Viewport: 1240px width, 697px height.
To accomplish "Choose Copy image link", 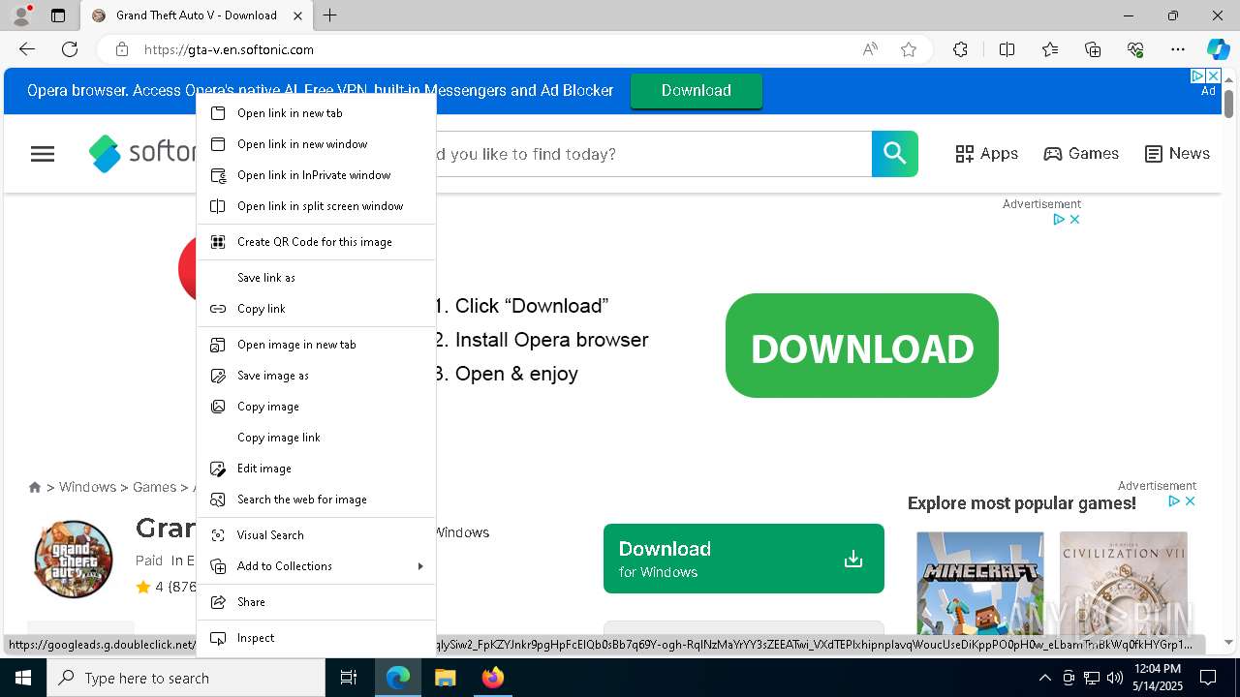I will coord(316,438).
